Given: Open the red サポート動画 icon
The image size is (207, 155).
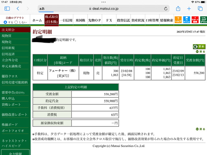Looking at the screenshot, I should (x=195, y=20).
